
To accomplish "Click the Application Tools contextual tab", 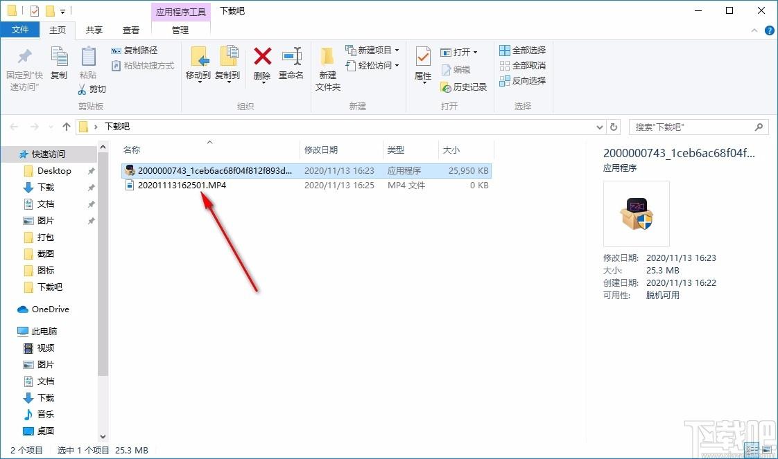I will click(180, 11).
